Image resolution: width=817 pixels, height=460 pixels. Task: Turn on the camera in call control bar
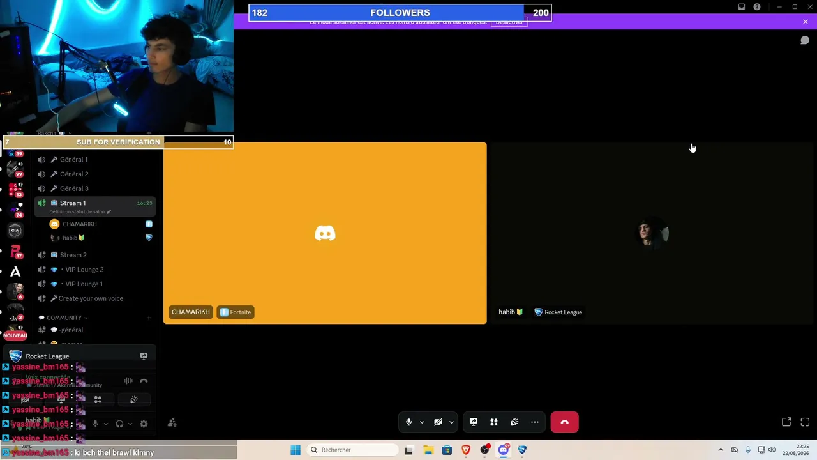pyautogui.click(x=438, y=422)
